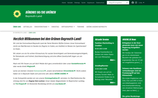Go to Home in top bar
158x98 pixels.
[x=64, y=3]
